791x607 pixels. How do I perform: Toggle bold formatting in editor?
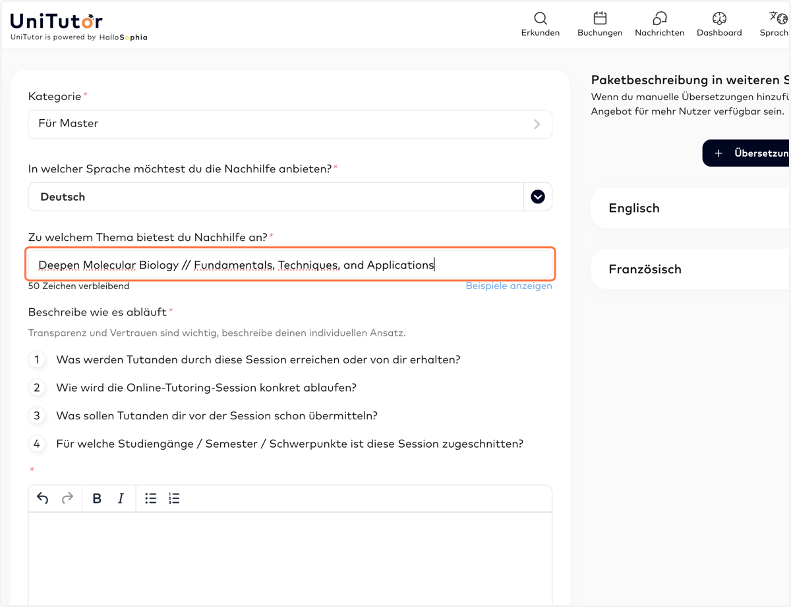click(x=97, y=498)
